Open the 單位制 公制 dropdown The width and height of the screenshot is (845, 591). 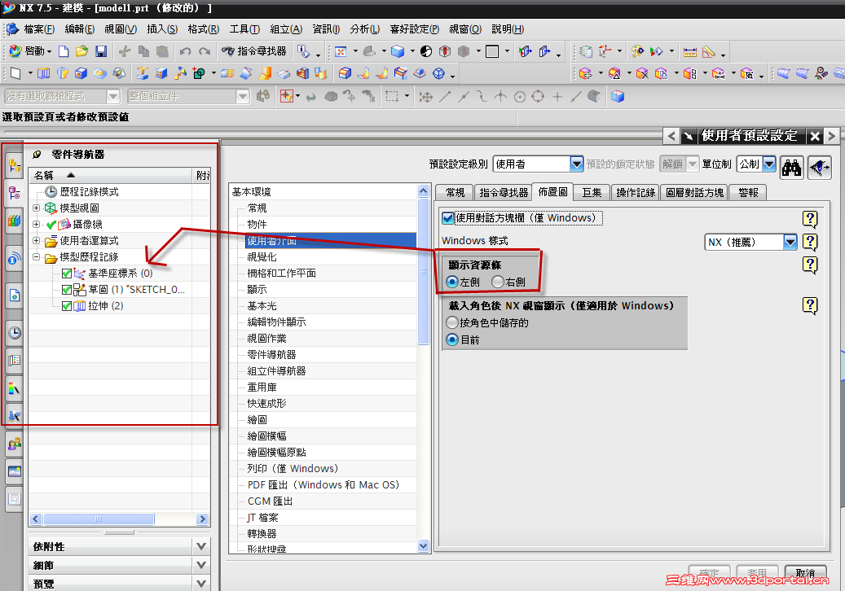tap(769, 164)
